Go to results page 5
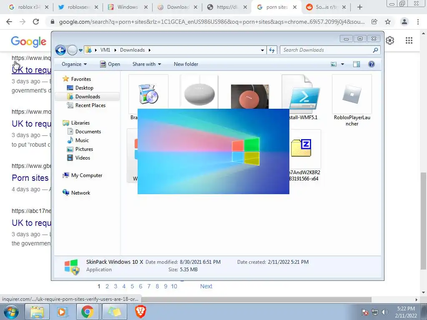Viewport: 427px width, 320px height. coord(132,286)
